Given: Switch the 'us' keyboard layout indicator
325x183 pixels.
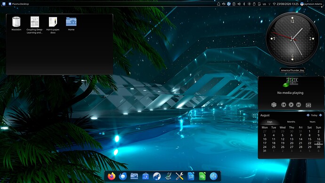Looking at the screenshot, I should click(x=264, y=4).
